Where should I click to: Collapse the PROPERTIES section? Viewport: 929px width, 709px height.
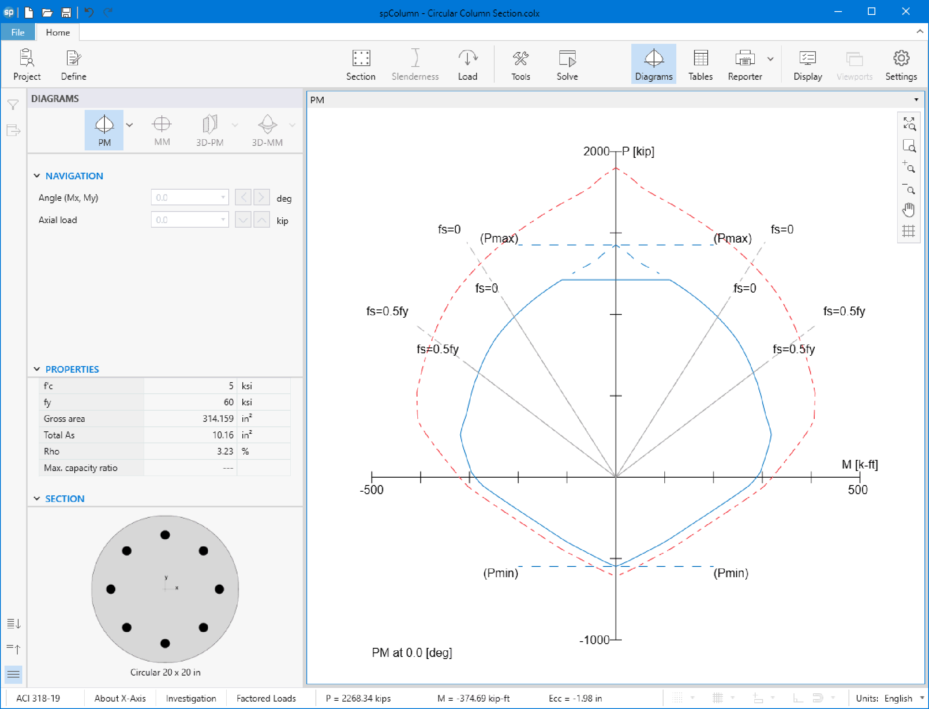tap(37, 369)
